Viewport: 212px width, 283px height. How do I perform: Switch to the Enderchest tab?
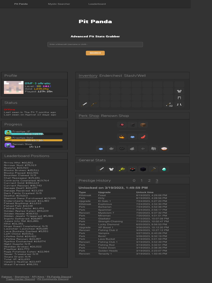111,76
